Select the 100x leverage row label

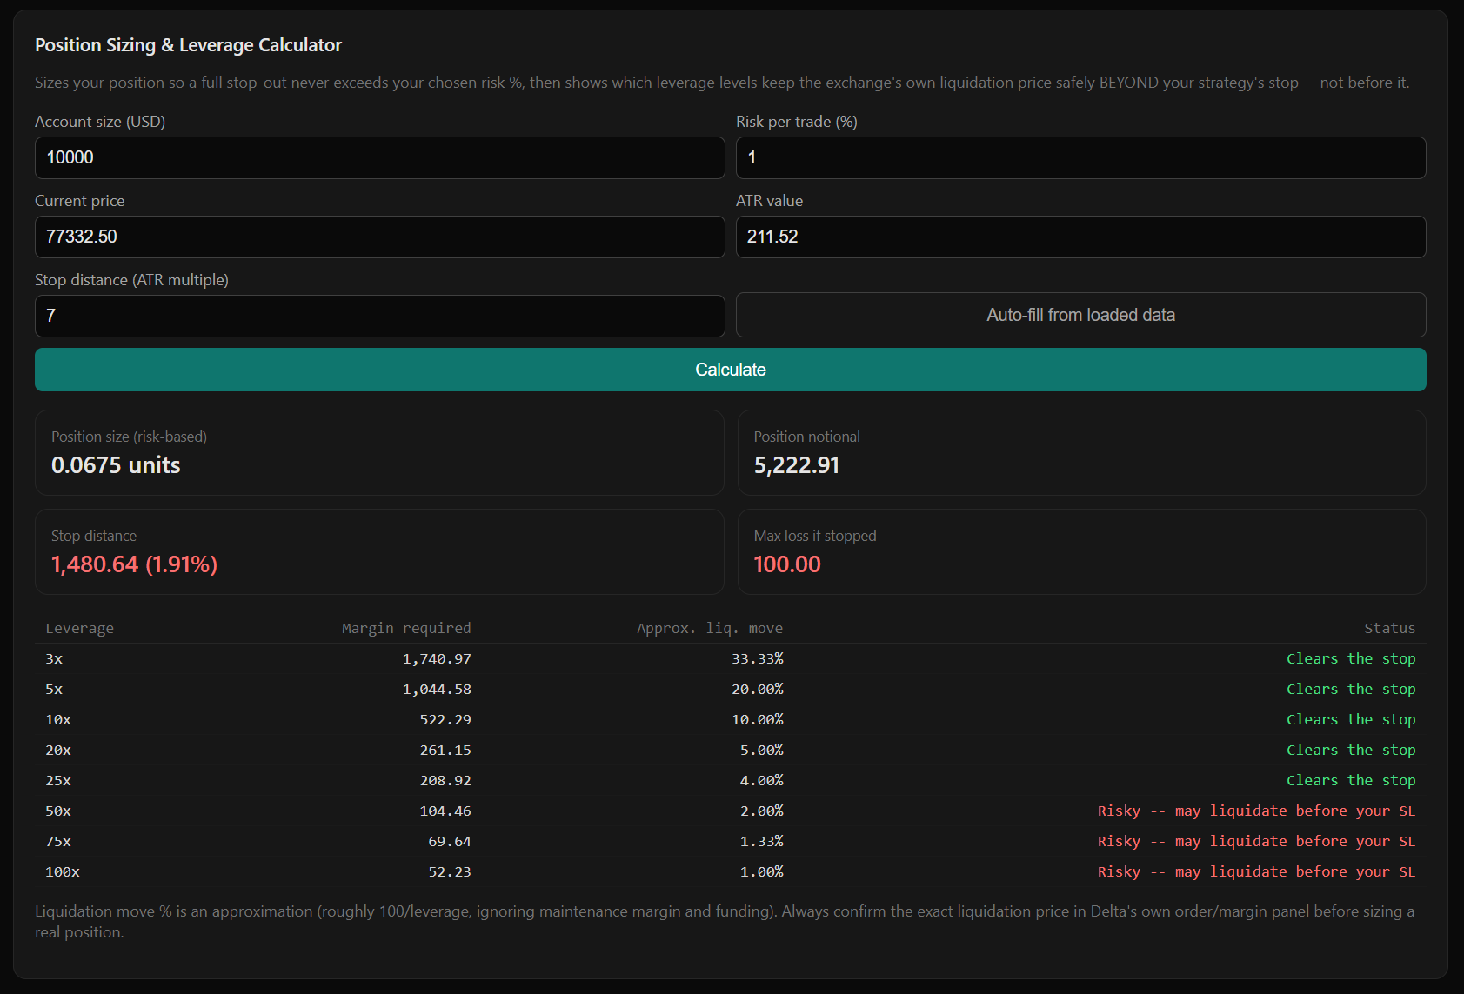click(63, 871)
